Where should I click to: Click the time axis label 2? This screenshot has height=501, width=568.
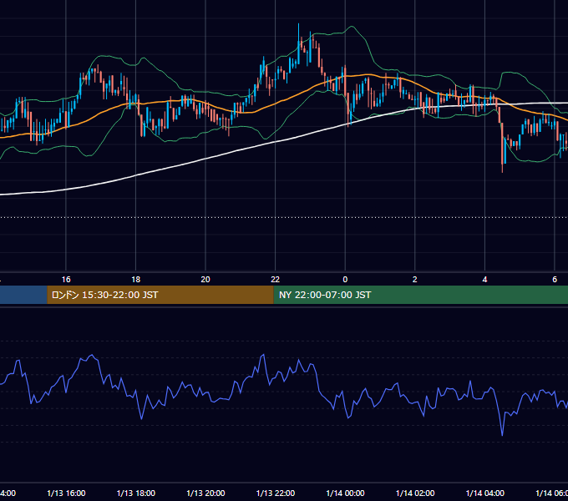pos(415,280)
